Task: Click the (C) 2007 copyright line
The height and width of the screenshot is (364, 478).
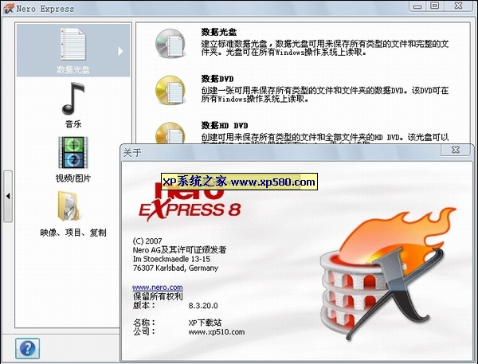Action: [147, 241]
